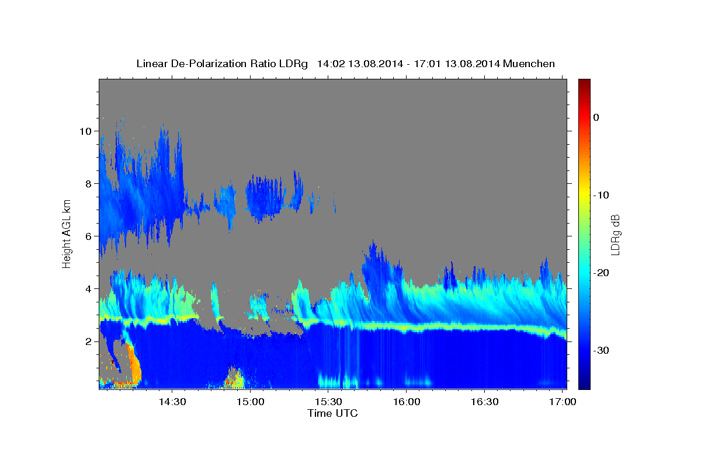Click the colorbar label '-30'
The height and width of the screenshot is (467, 701).
[601, 350]
